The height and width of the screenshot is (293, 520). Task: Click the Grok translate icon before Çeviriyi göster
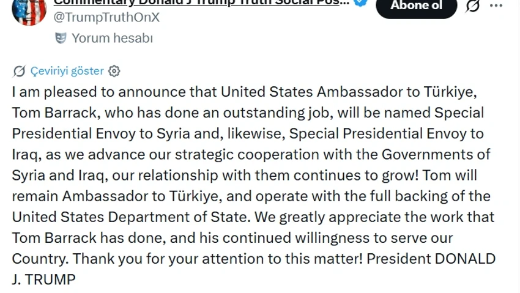(19, 71)
